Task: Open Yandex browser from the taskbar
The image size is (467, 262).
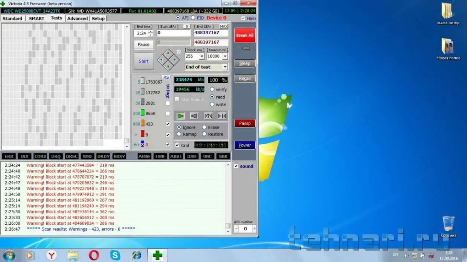Action: point(51,255)
